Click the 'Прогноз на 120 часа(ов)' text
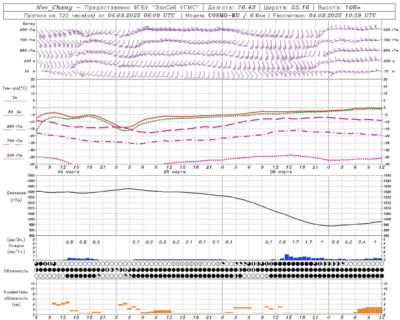 [60, 15]
